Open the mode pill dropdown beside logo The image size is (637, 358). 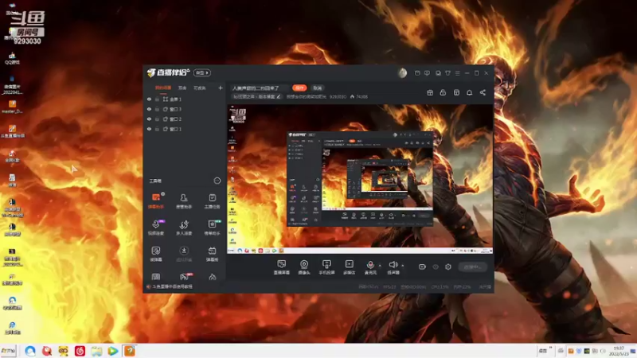[202, 72]
